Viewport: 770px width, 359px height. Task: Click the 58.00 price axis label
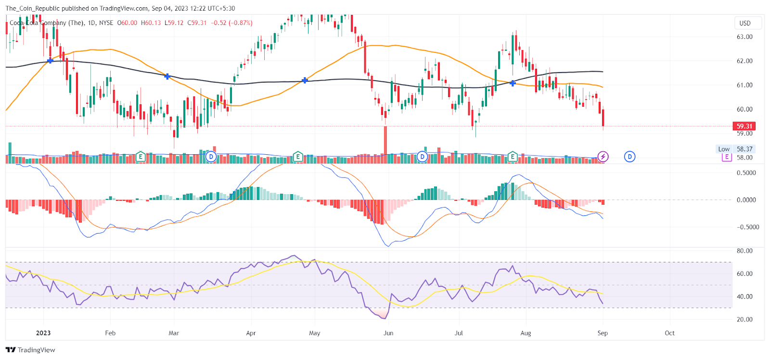(744, 158)
